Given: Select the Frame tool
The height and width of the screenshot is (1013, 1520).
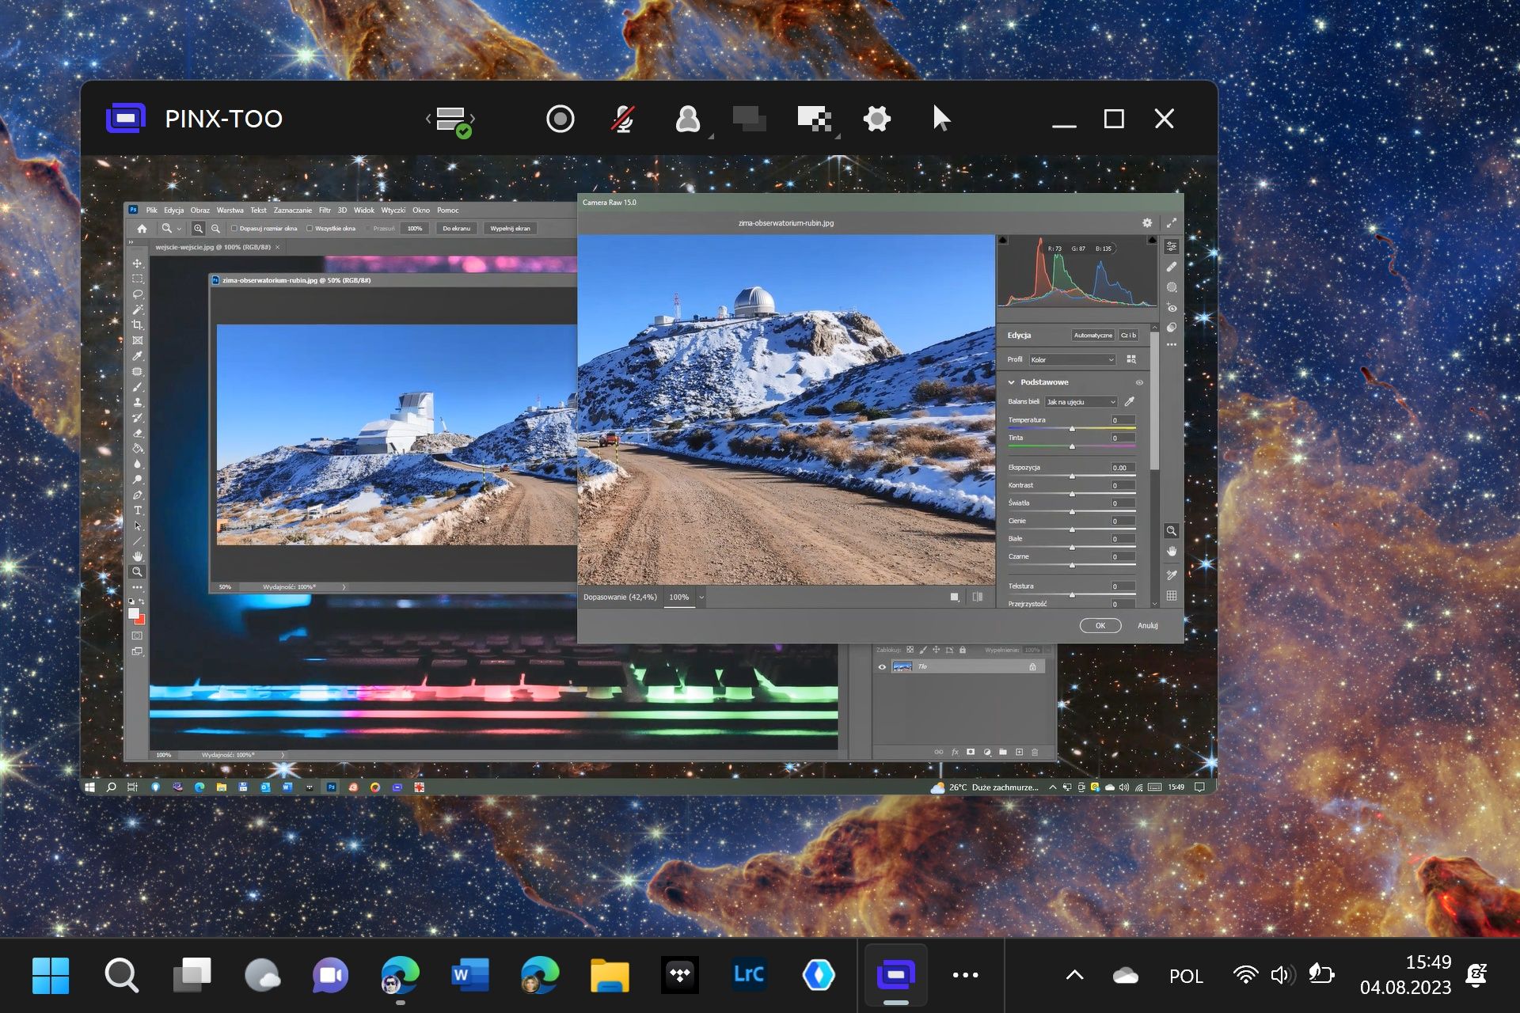Looking at the screenshot, I should (138, 340).
